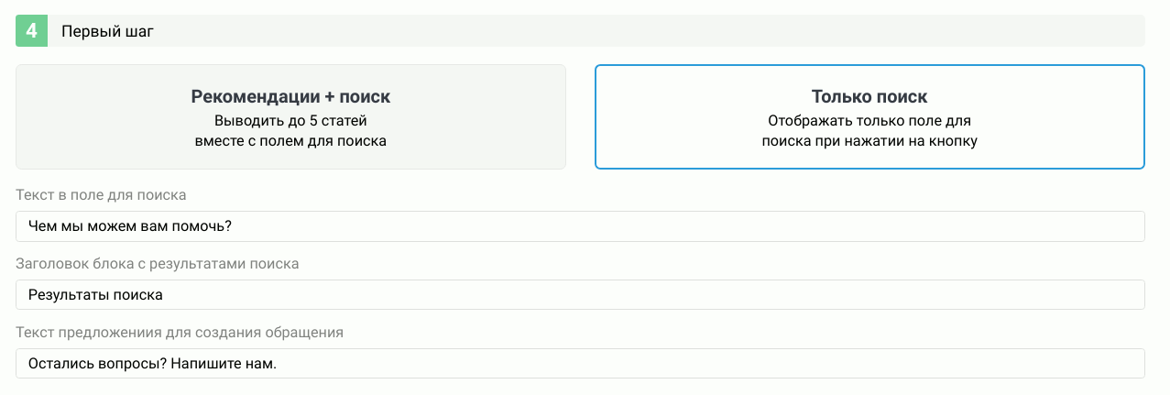Click the "Текст в поле для поиска" label
The height and width of the screenshot is (395, 1170).
(x=101, y=195)
